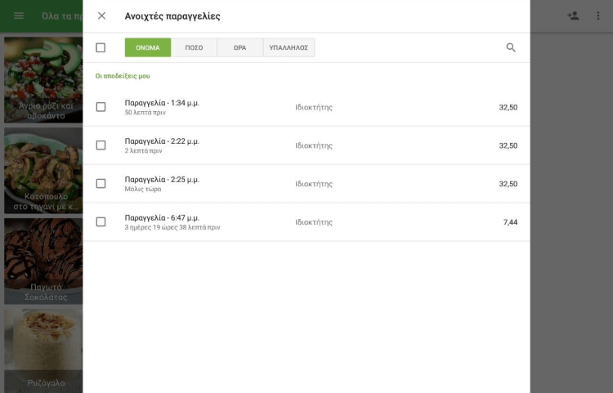Screen dimensions: 613x393
Task: Choose the Παγωτό Σοκολάτας item
Action: (43, 260)
